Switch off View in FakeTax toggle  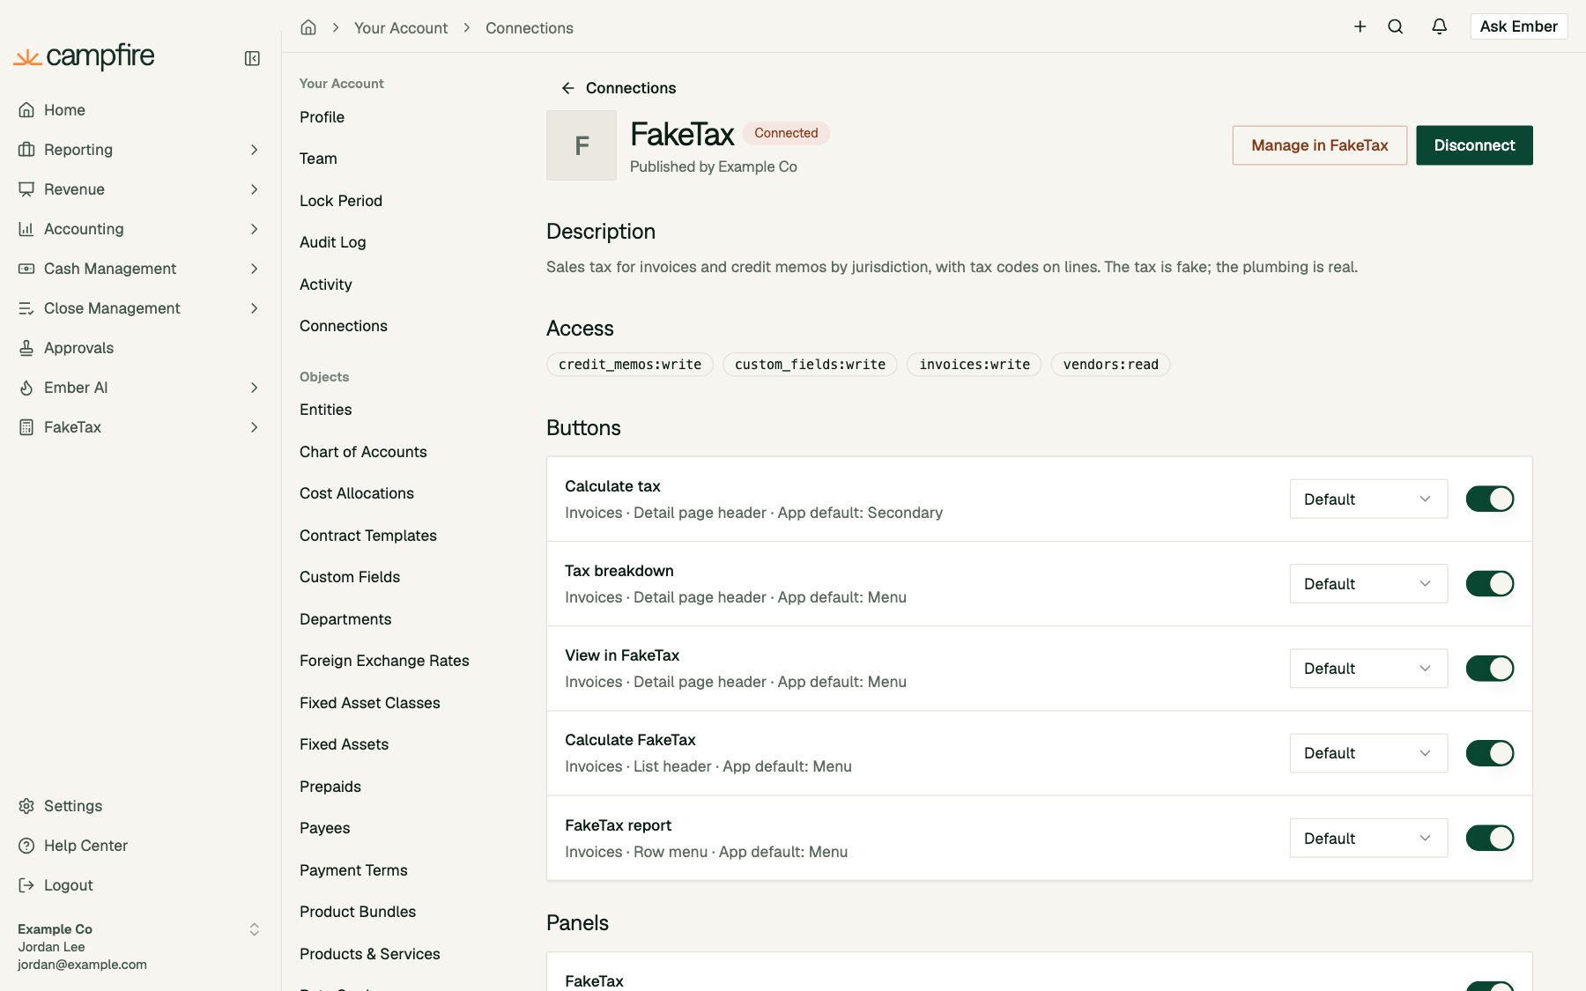pyautogui.click(x=1490, y=668)
